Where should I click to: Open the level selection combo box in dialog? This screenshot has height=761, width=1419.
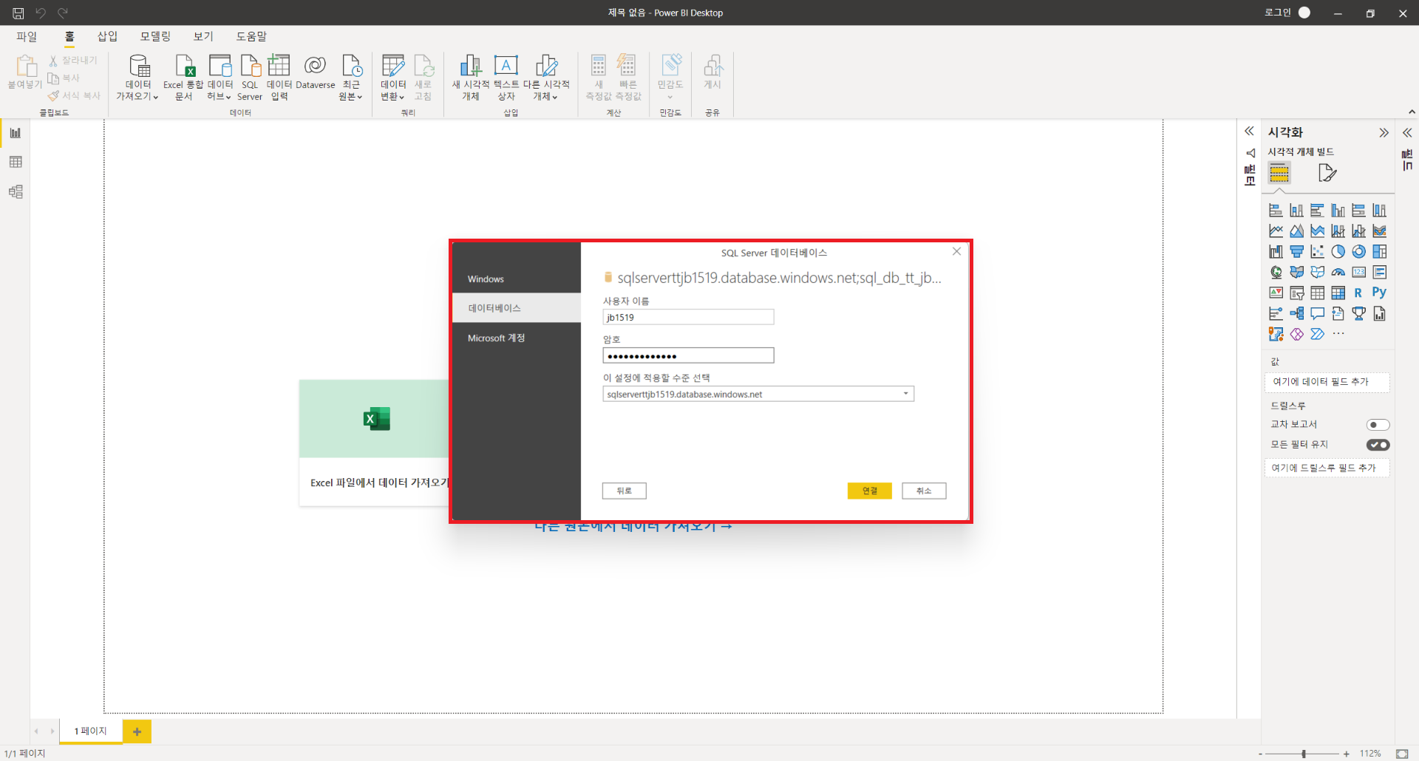coord(758,395)
